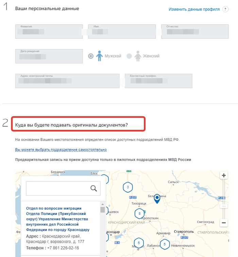The image size is (238, 257).
Task: Click Вы можете выбрать подразделение самостоятельно link
Action: [61, 150]
